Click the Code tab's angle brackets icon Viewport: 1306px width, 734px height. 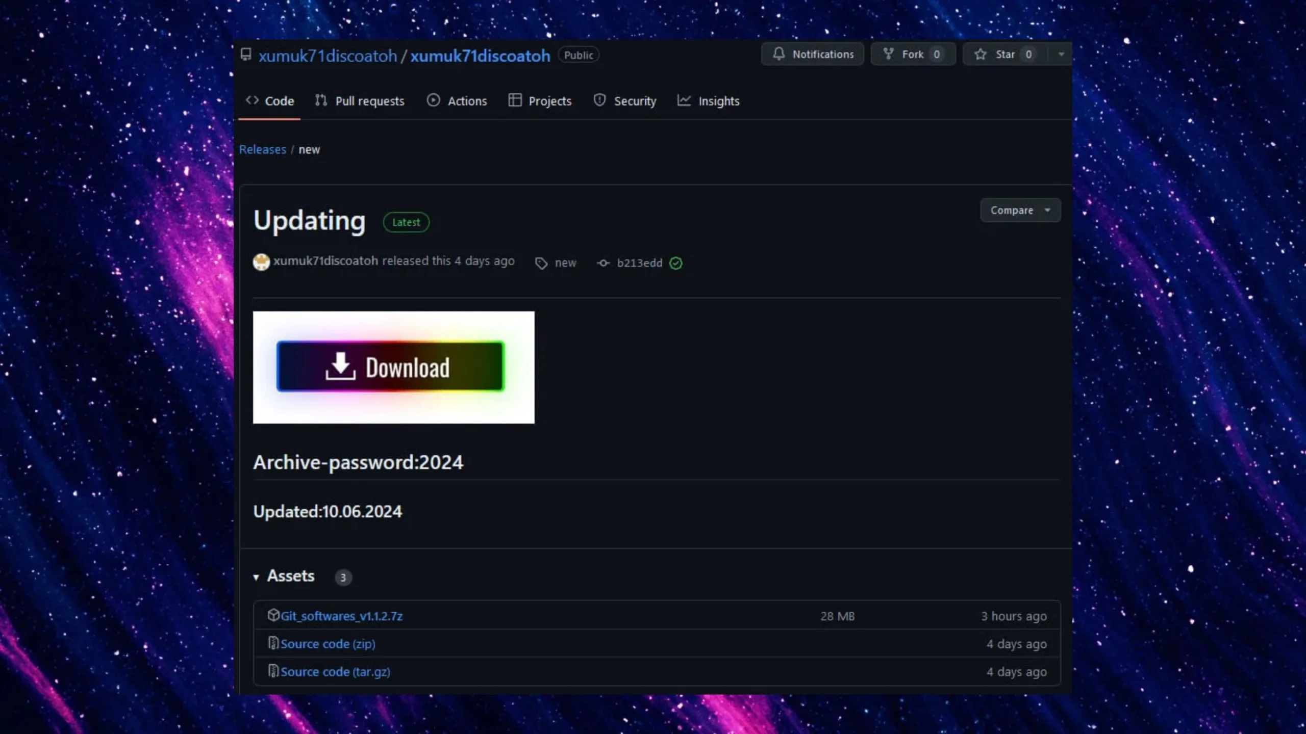[252, 100]
